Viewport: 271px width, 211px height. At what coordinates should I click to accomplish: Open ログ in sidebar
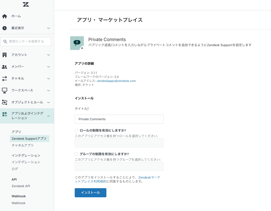coord(15,169)
